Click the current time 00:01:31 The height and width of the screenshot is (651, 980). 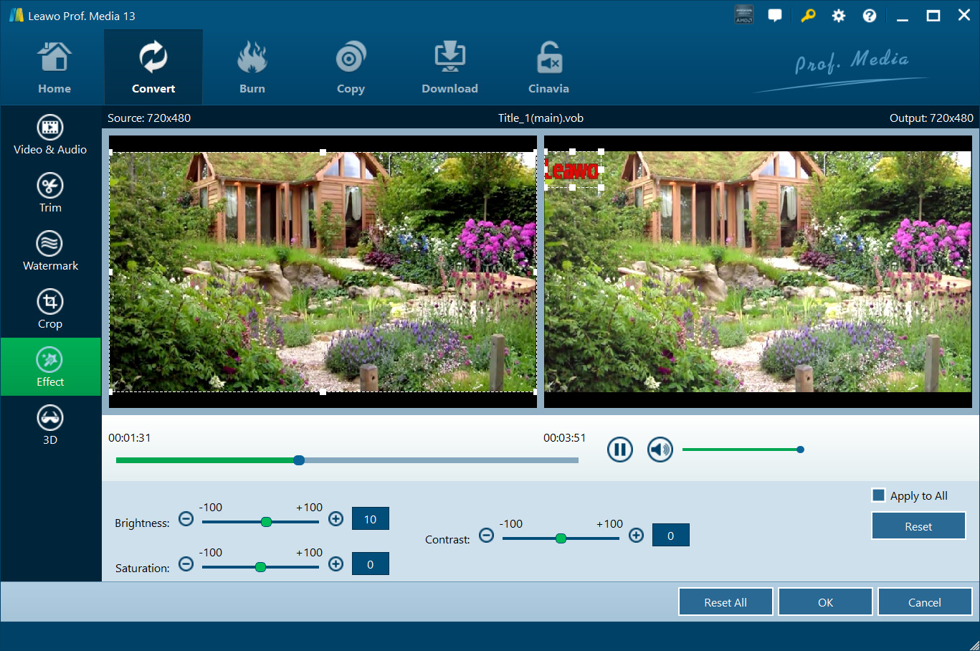point(129,437)
